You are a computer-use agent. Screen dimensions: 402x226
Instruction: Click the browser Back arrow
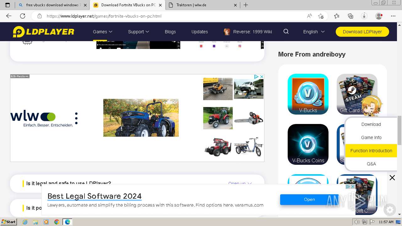(9, 16)
